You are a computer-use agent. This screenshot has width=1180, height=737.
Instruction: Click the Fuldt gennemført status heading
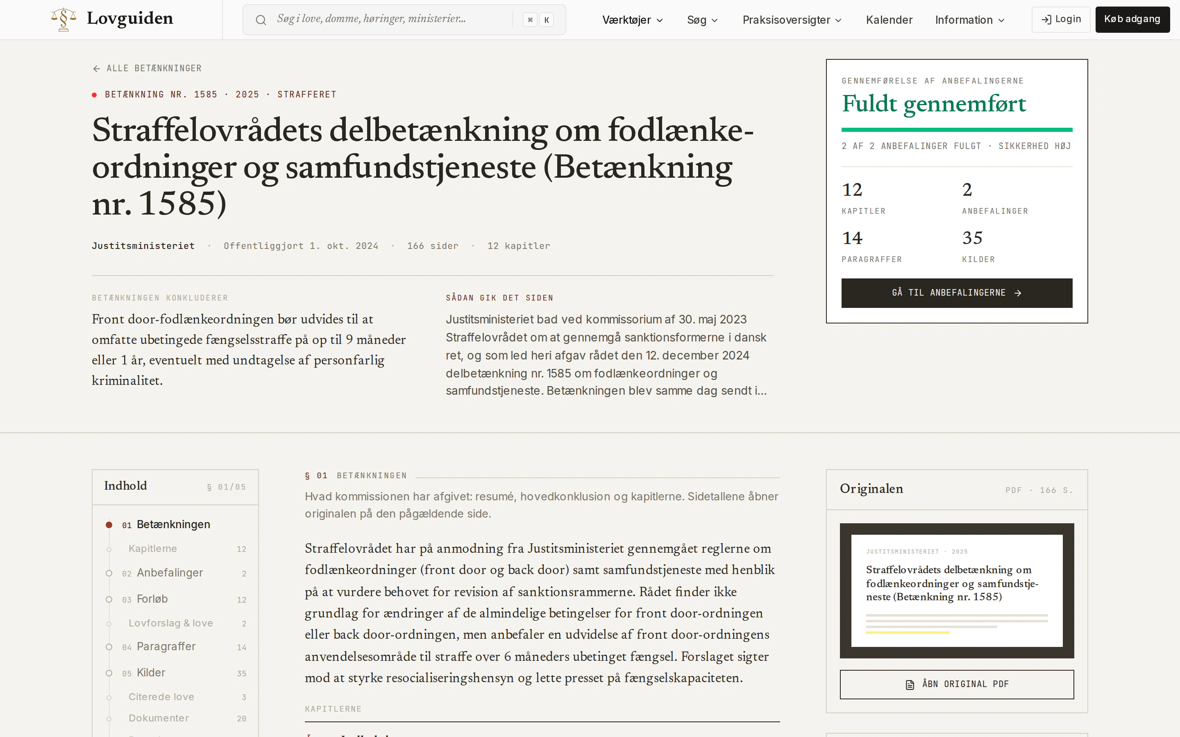pyautogui.click(x=934, y=104)
